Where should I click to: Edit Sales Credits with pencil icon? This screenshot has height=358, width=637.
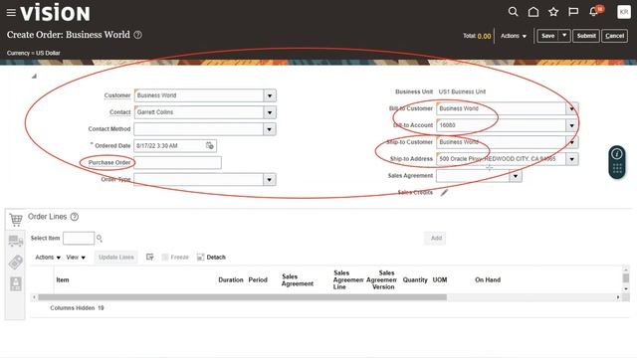pos(444,192)
